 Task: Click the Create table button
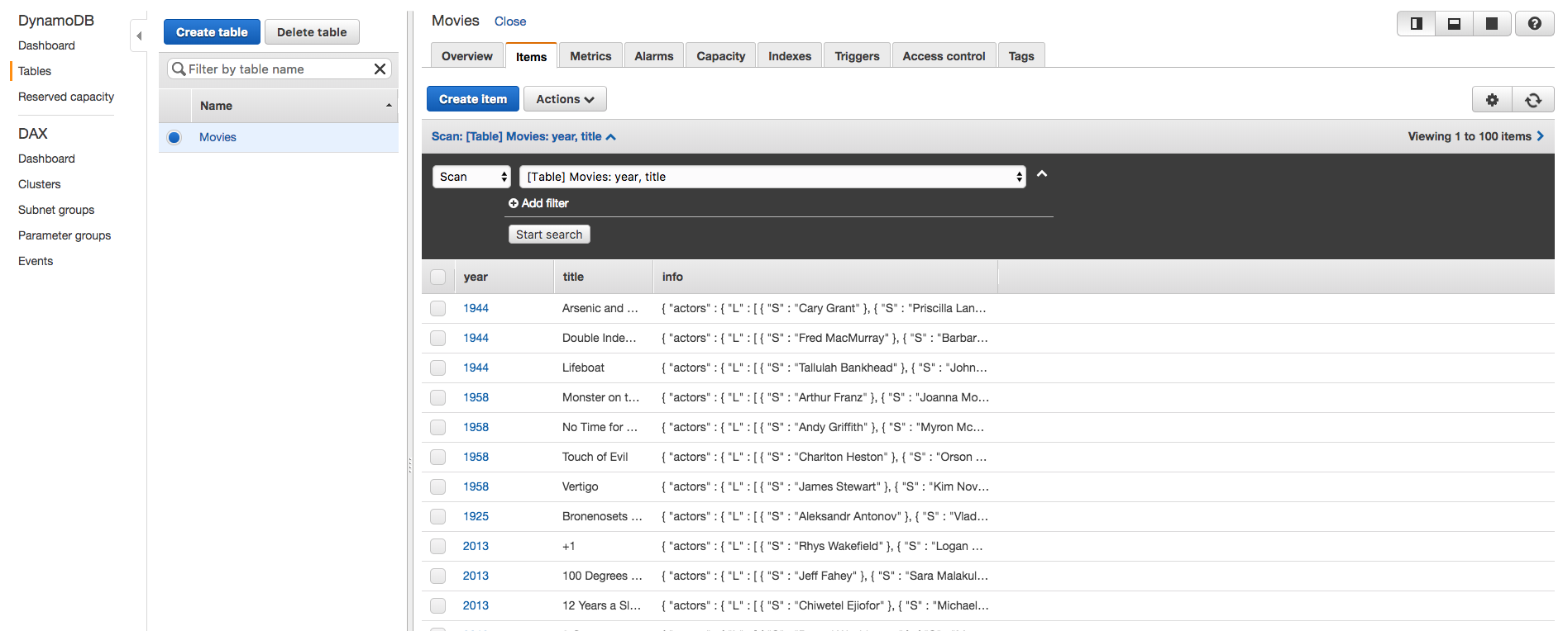[x=212, y=32]
